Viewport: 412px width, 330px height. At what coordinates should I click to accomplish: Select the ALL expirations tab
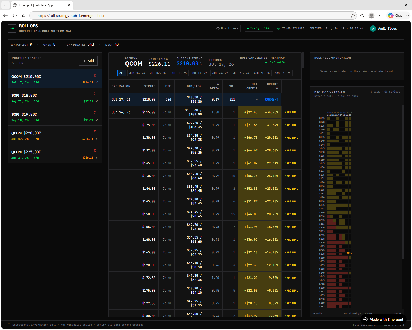point(122,73)
